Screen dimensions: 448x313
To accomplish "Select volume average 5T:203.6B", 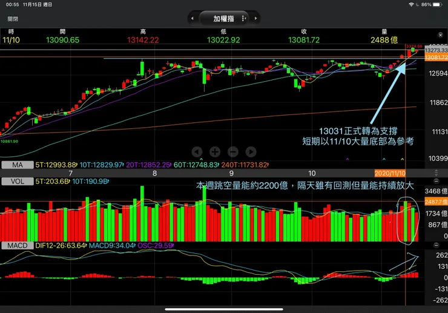I will (x=53, y=182).
